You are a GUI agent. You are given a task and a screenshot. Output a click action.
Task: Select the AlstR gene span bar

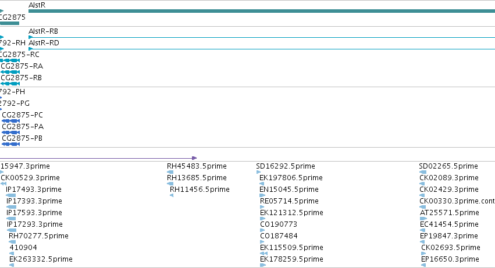pyautogui.click(x=262, y=11)
